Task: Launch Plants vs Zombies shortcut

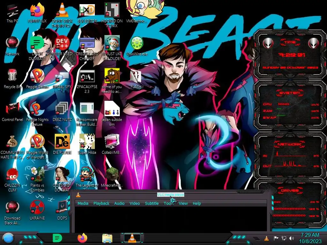Action: tap(37, 180)
